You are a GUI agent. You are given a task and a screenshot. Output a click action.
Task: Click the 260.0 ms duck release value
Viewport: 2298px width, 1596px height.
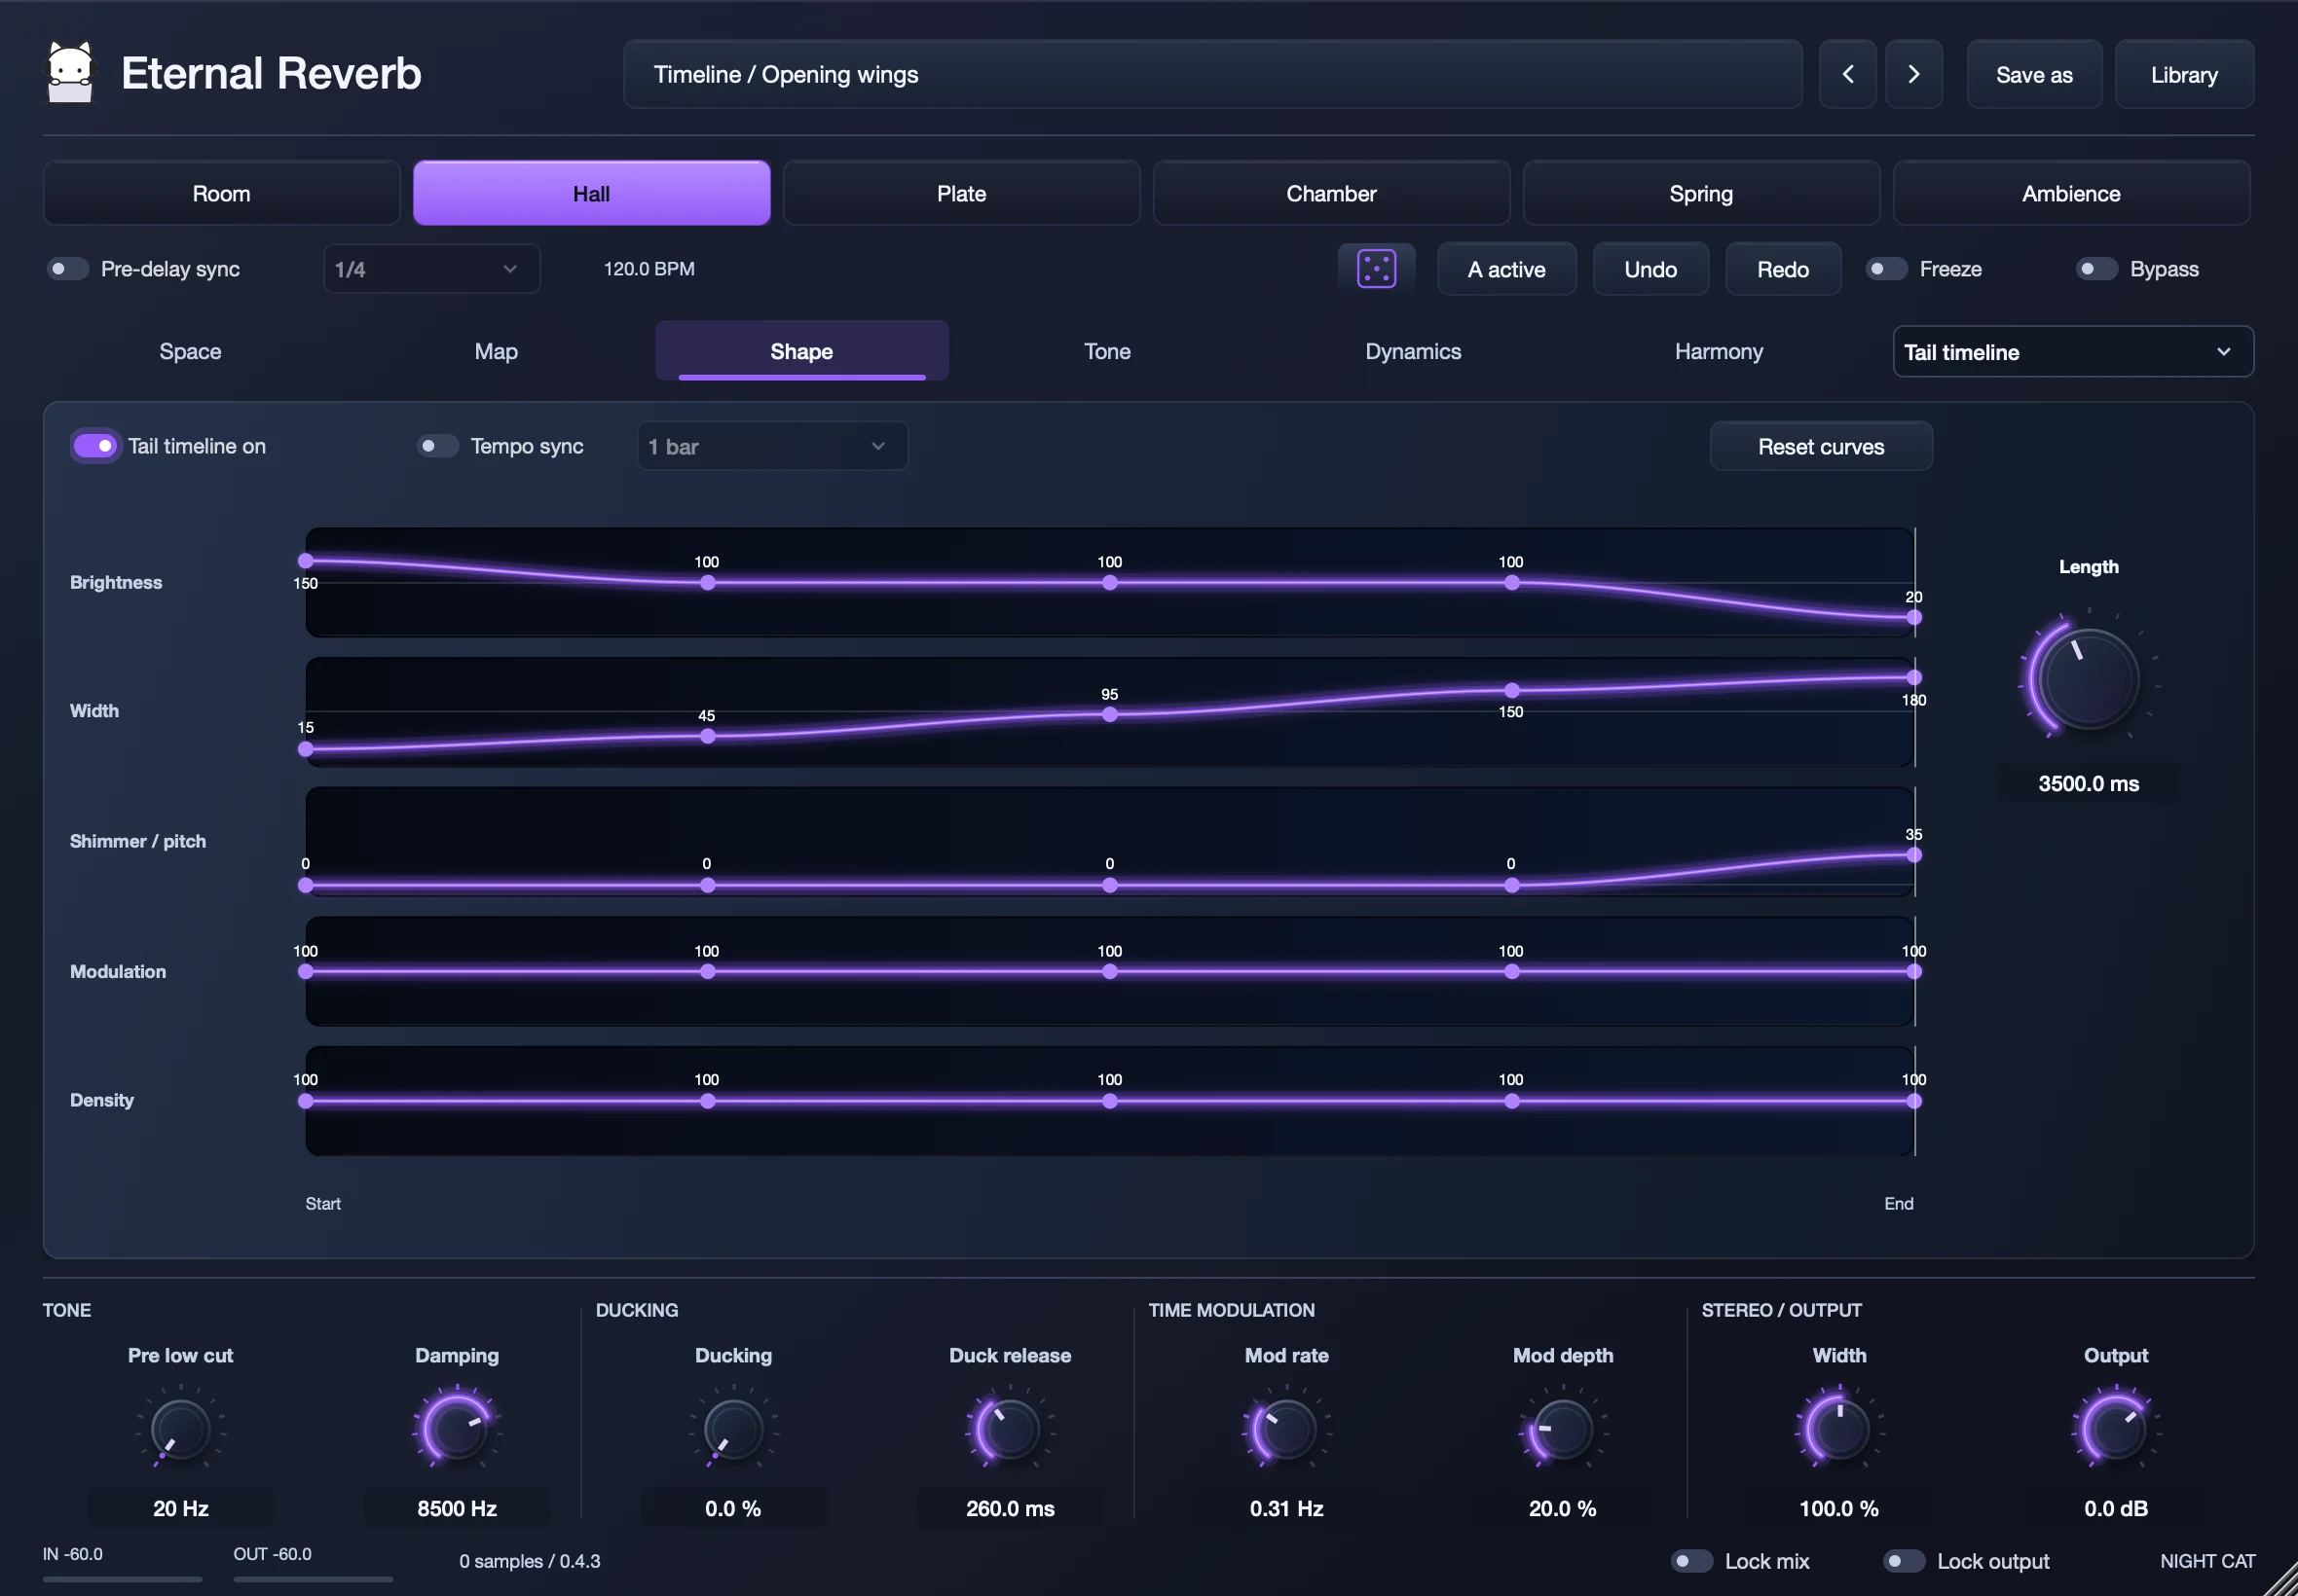pos(1010,1508)
